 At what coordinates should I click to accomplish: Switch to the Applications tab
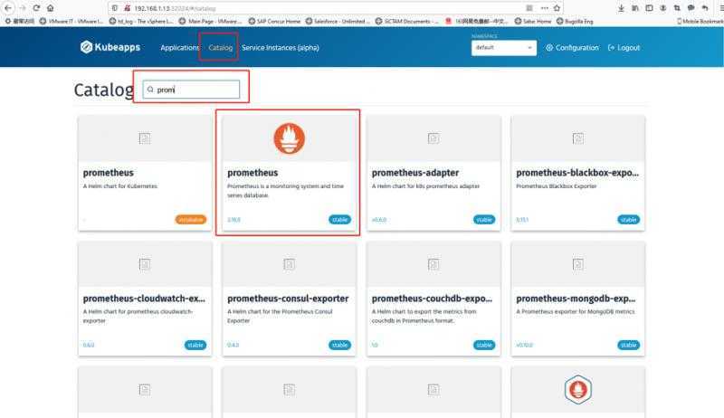pos(179,48)
